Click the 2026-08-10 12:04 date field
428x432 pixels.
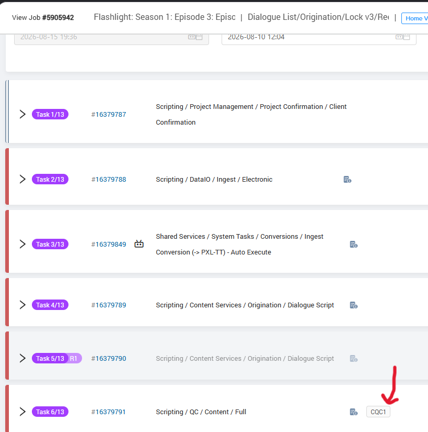pyautogui.click(x=319, y=39)
